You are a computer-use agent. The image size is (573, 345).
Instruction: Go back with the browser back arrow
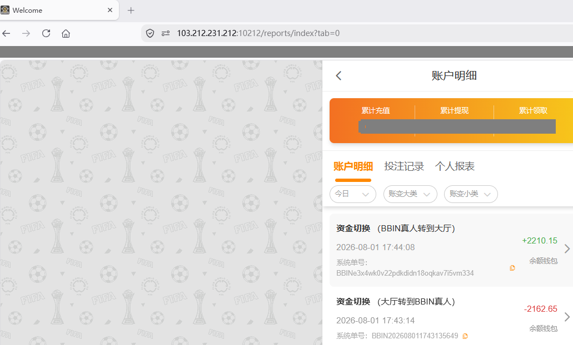(6, 33)
